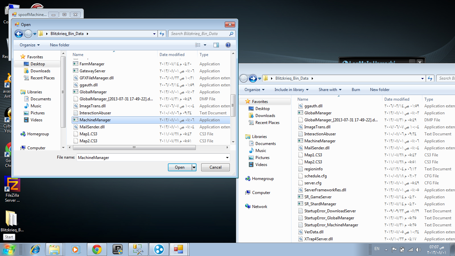This screenshot has height=256, width=455.
Task: Open the Windows Explorer taskbar icon
Action: pos(55,249)
